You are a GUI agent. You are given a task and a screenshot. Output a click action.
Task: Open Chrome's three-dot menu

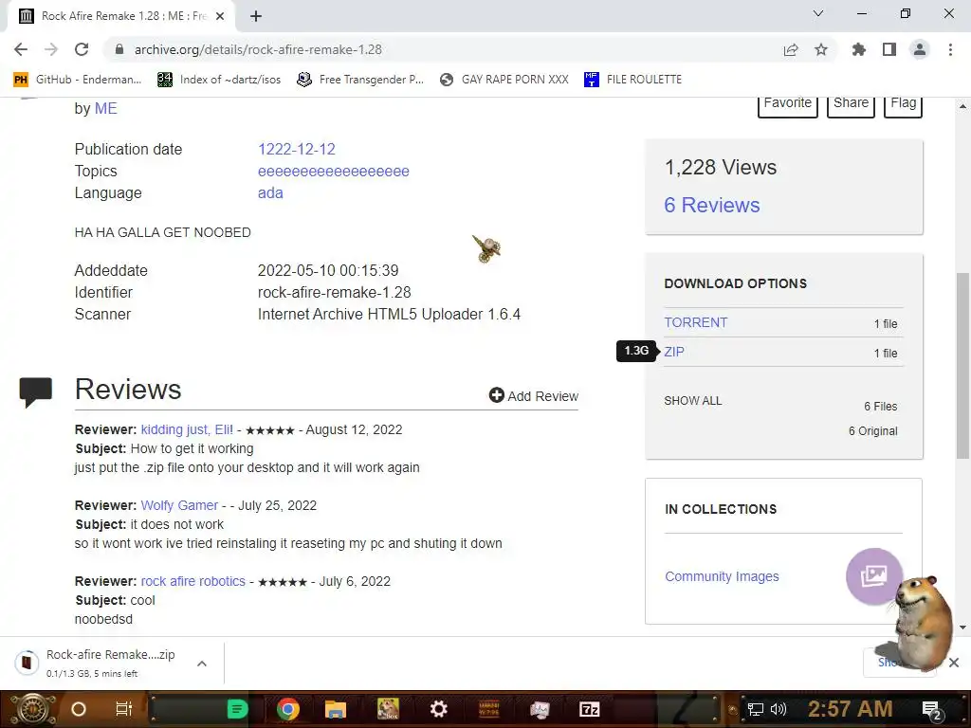pos(950,49)
